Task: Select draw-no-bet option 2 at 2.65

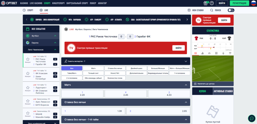Action: click(x=158, y=111)
